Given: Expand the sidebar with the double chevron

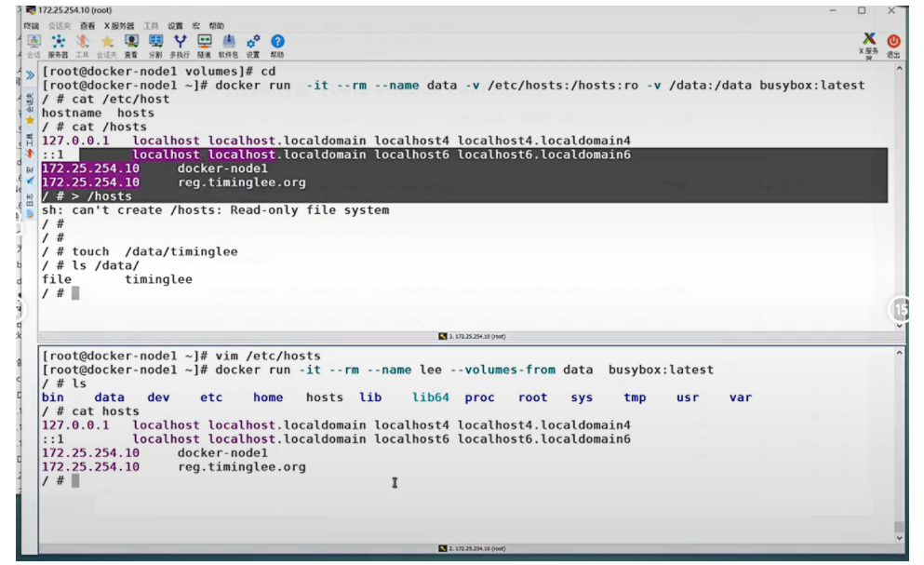Looking at the screenshot, I should (30, 74).
